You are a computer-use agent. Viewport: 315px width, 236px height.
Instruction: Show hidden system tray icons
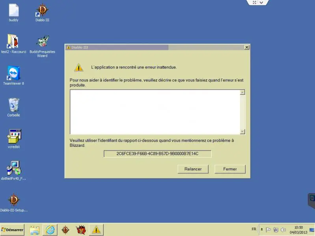point(262,230)
